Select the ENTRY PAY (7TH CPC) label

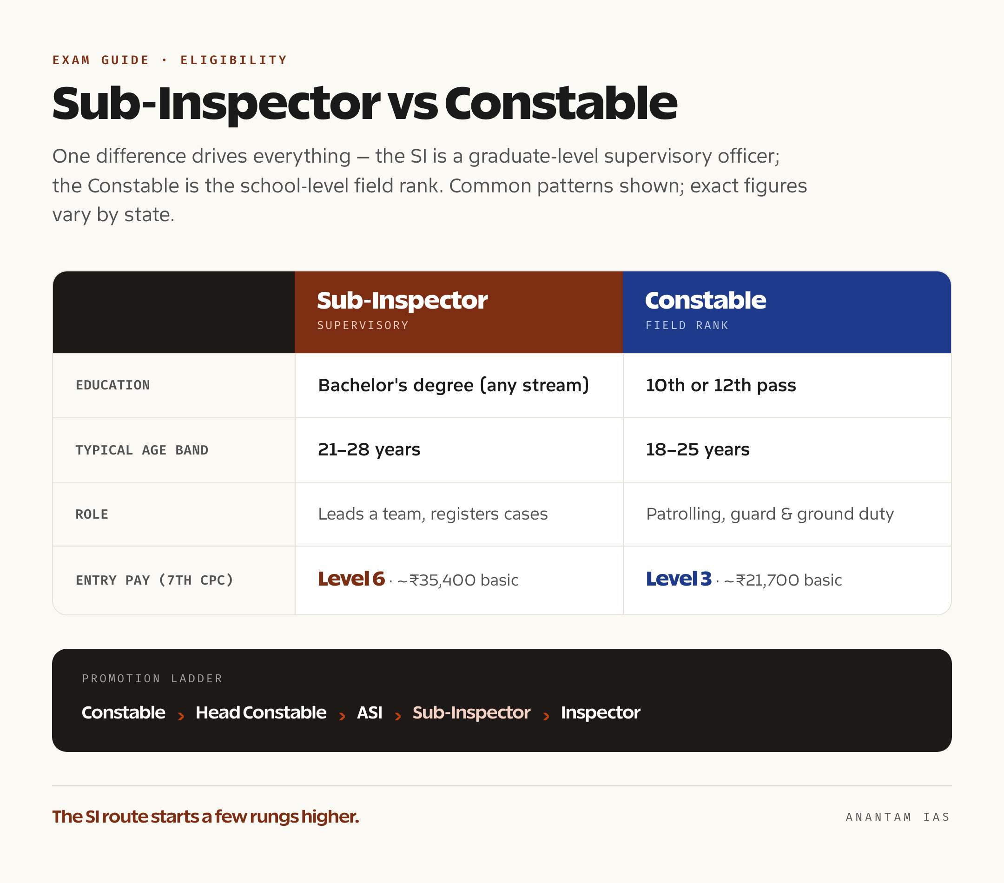[x=154, y=580]
